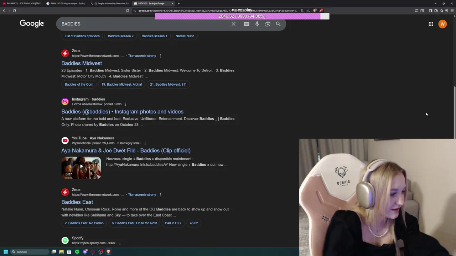
Task: Open the Windows Start menu
Action: [6, 252]
